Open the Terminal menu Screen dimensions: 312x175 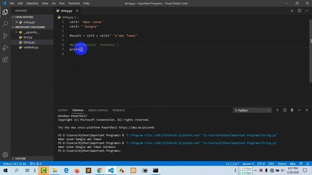click(74, 3)
